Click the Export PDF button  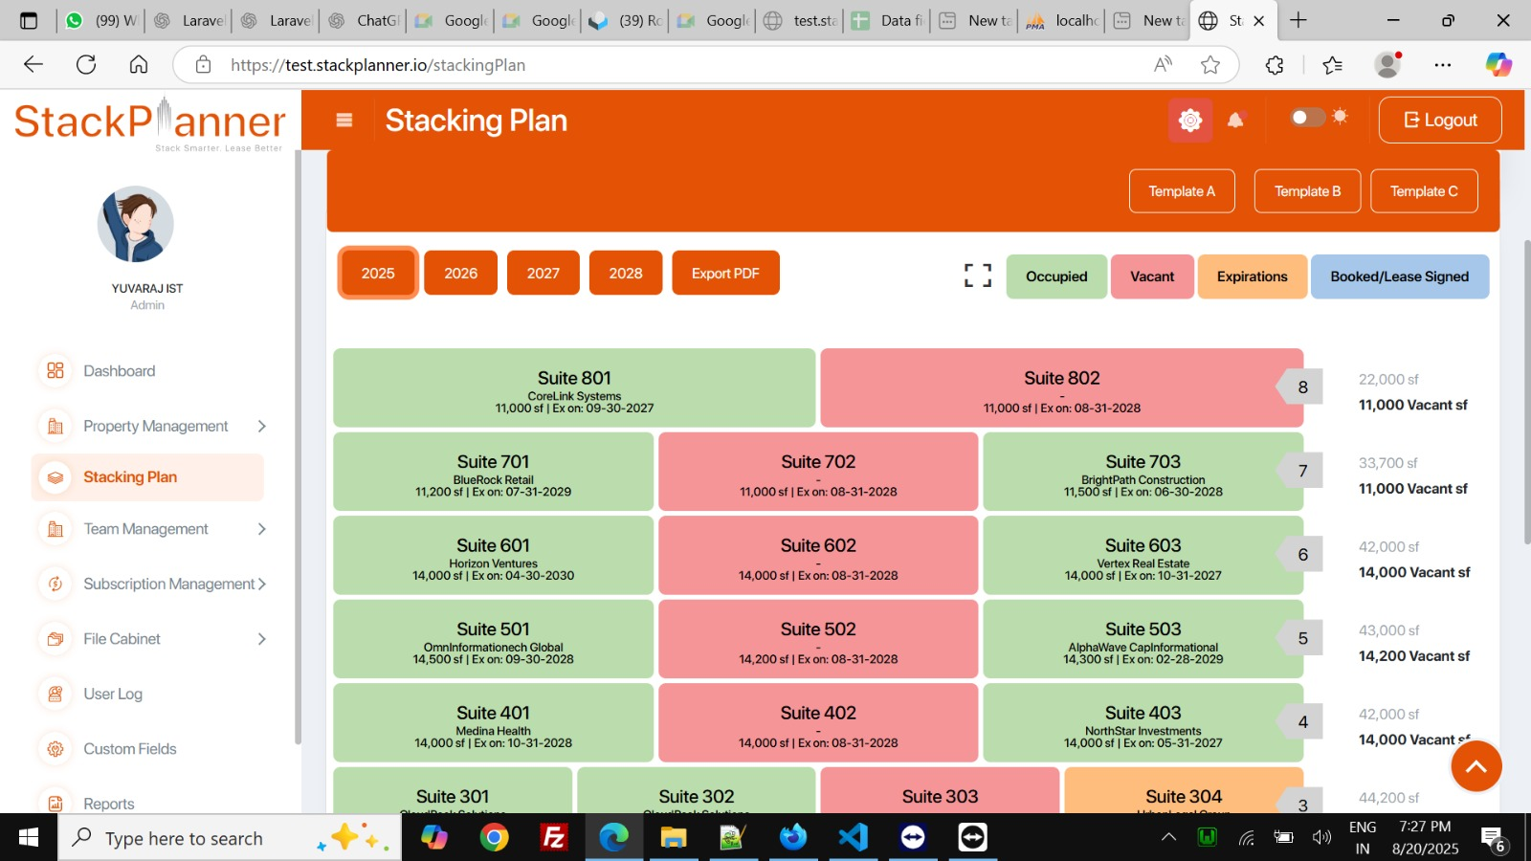click(725, 274)
